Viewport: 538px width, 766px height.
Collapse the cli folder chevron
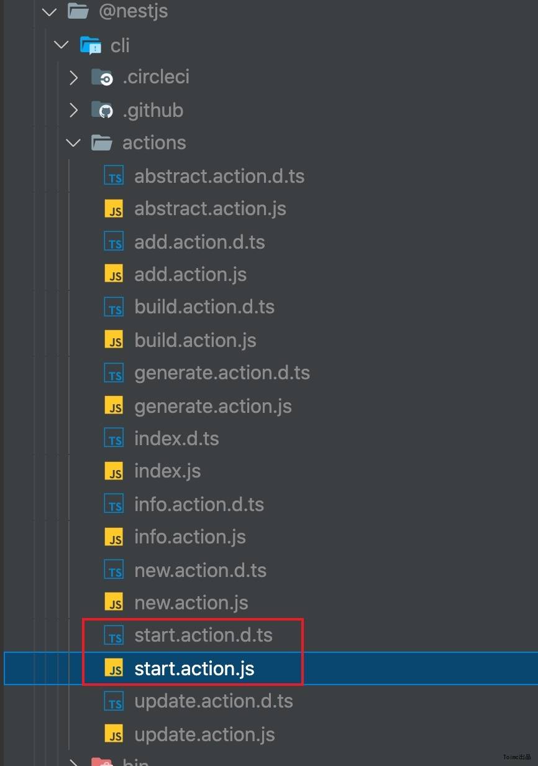62,45
